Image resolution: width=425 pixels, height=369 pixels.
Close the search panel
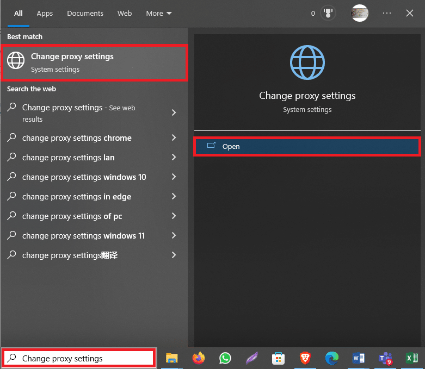click(410, 13)
